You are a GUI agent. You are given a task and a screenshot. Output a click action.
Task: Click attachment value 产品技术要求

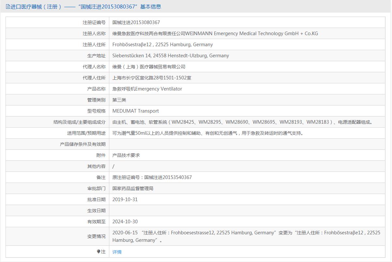(126, 155)
